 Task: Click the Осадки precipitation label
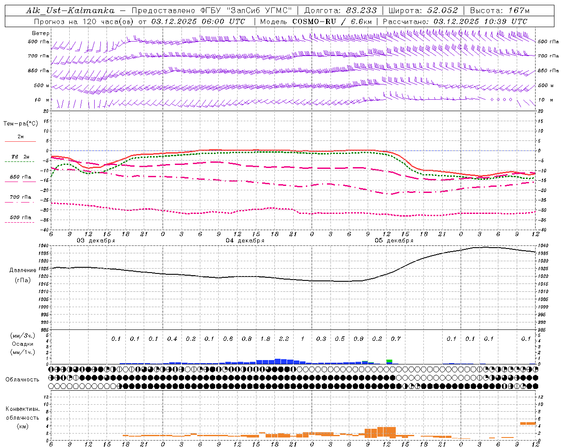coord(23,344)
